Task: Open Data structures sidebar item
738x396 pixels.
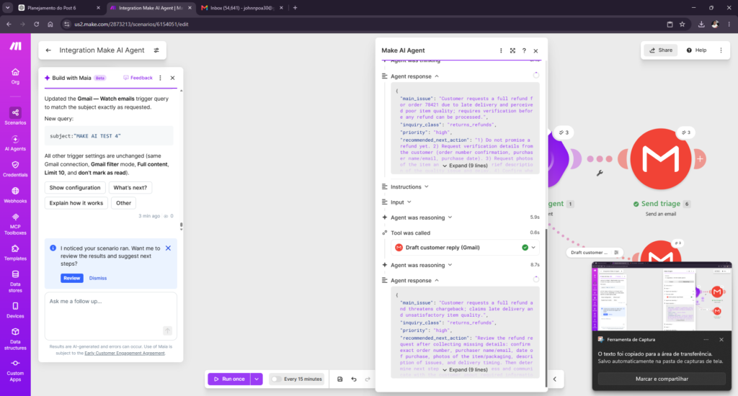Action: click(15, 338)
